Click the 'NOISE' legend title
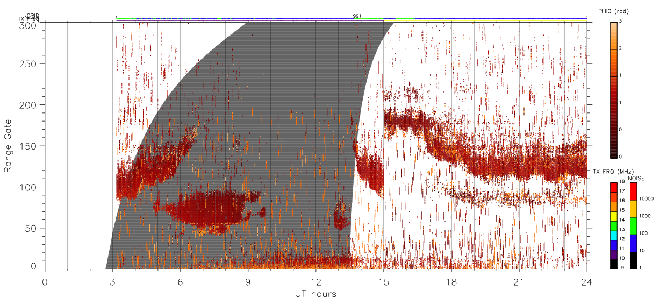This screenshot has width=660, height=305. (636, 178)
